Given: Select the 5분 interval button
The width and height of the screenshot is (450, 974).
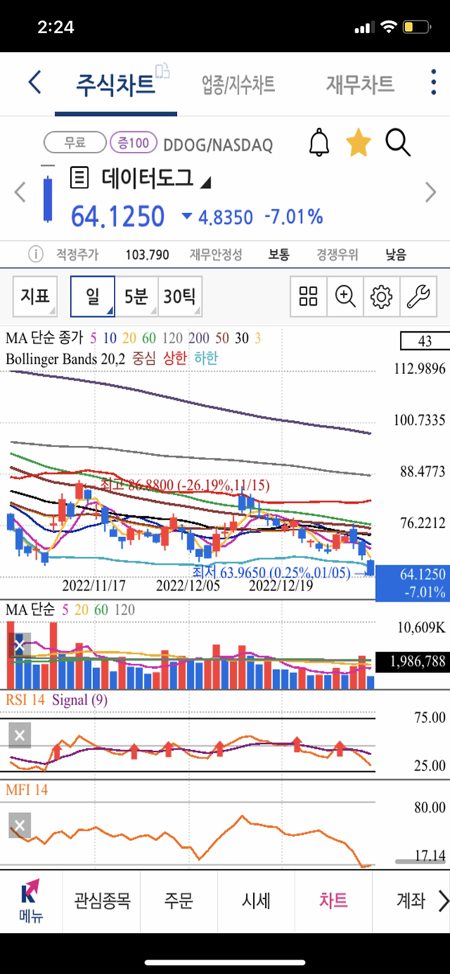Looking at the screenshot, I should (136, 296).
